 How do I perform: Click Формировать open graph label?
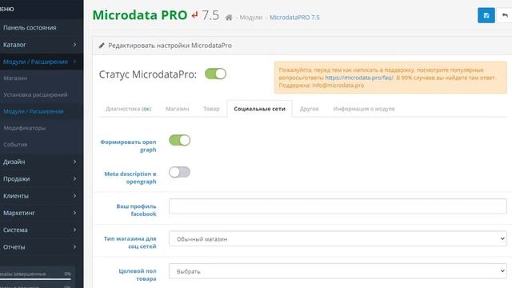tap(128, 146)
